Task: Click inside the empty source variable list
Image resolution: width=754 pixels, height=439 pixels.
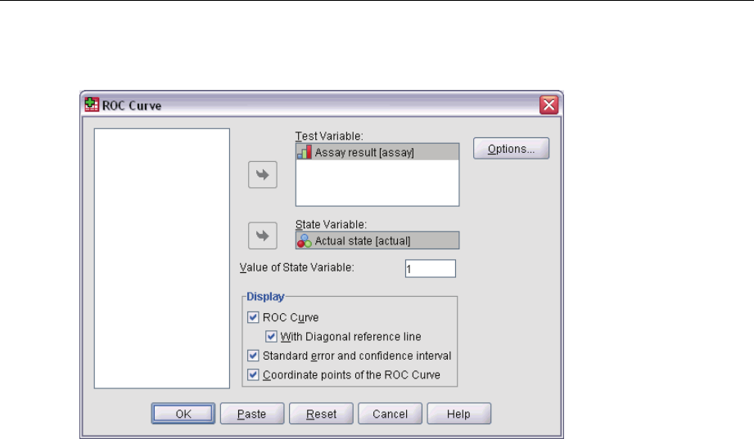Action: pyautogui.click(x=162, y=258)
